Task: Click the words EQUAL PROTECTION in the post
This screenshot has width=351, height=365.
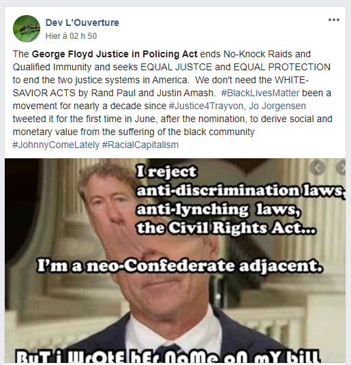Action: (x=281, y=67)
